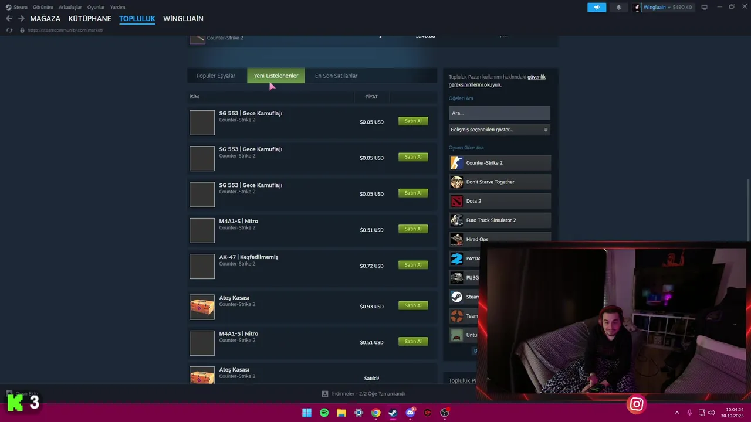Open the Arkadaşlar menu
751x422 pixels.
[70, 8]
